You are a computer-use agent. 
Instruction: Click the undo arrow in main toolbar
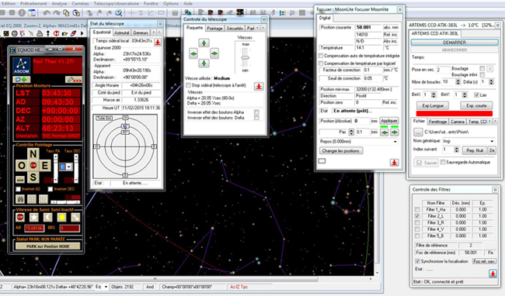[47, 13]
